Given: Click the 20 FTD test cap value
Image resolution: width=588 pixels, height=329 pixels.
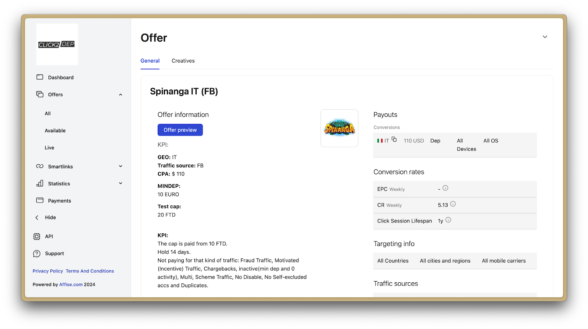Looking at the screenshot, I should tap(166, 215).
